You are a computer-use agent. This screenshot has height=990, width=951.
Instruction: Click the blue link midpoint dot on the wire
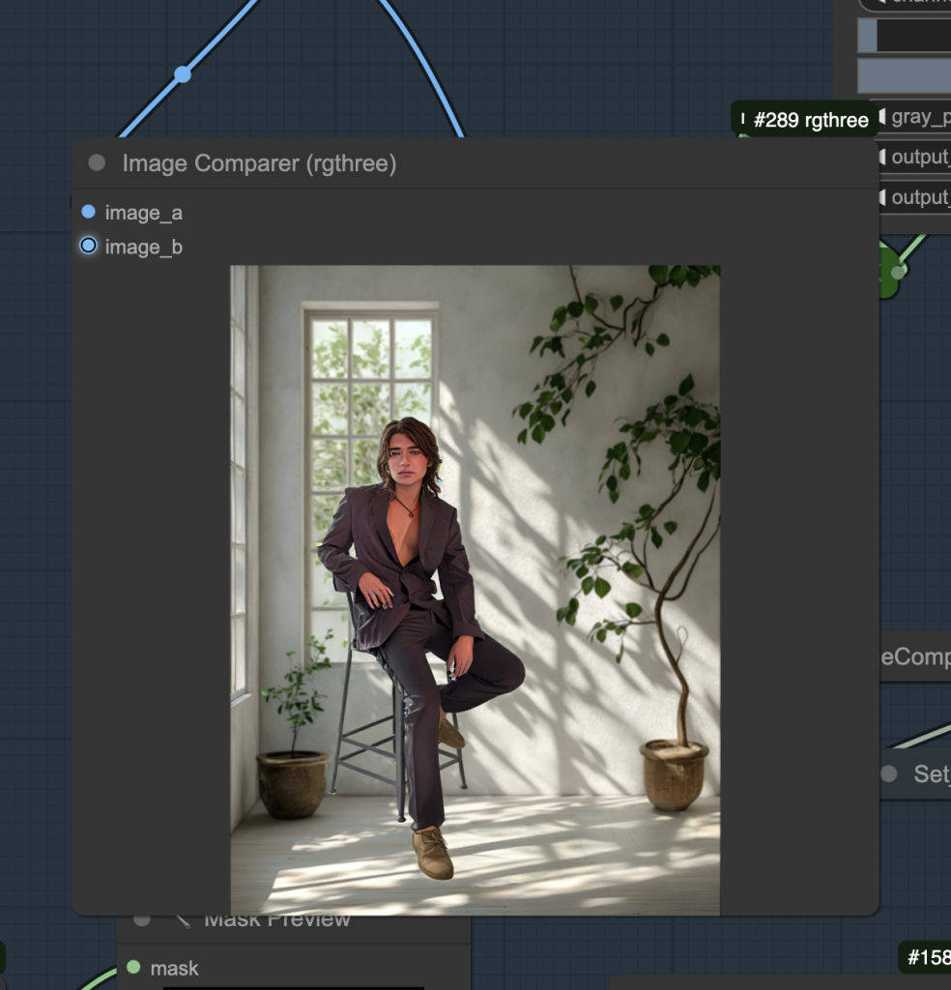tap(183, 74)
